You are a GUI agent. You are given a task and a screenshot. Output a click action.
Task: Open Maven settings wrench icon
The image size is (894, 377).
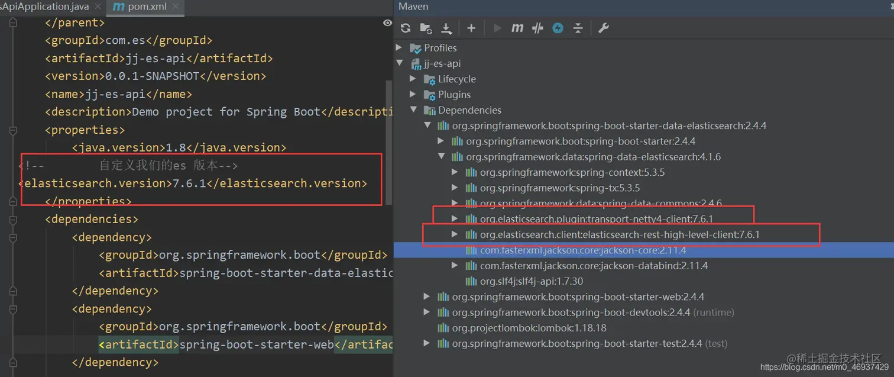[x=604, y=28]
